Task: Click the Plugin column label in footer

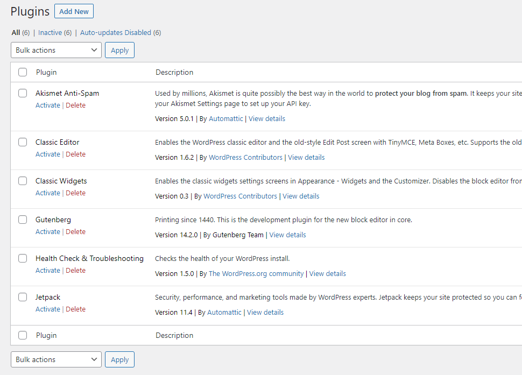Action: coord(46,335)
